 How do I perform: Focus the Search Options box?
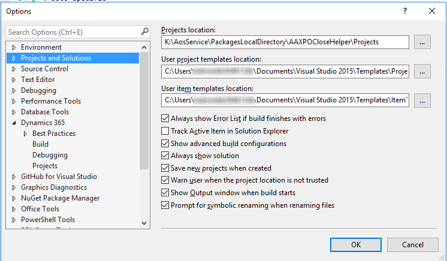pos(72,32)
